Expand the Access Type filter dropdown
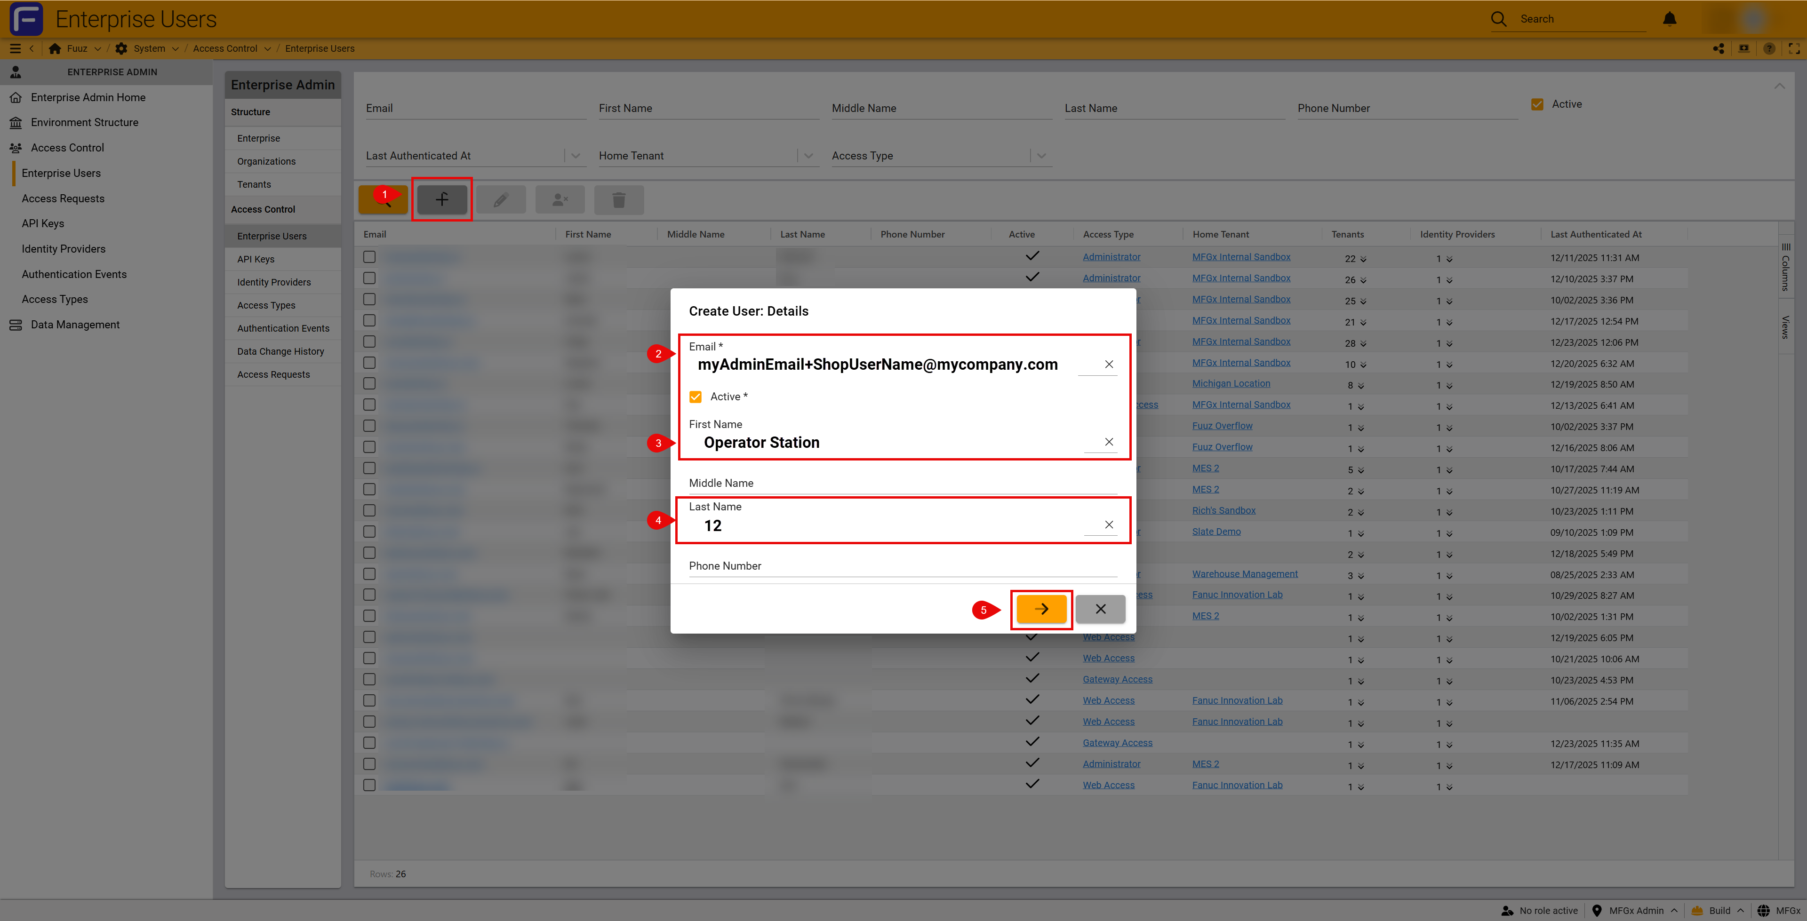Screen dimensions: 1807x921 [x=1041, y=156]
